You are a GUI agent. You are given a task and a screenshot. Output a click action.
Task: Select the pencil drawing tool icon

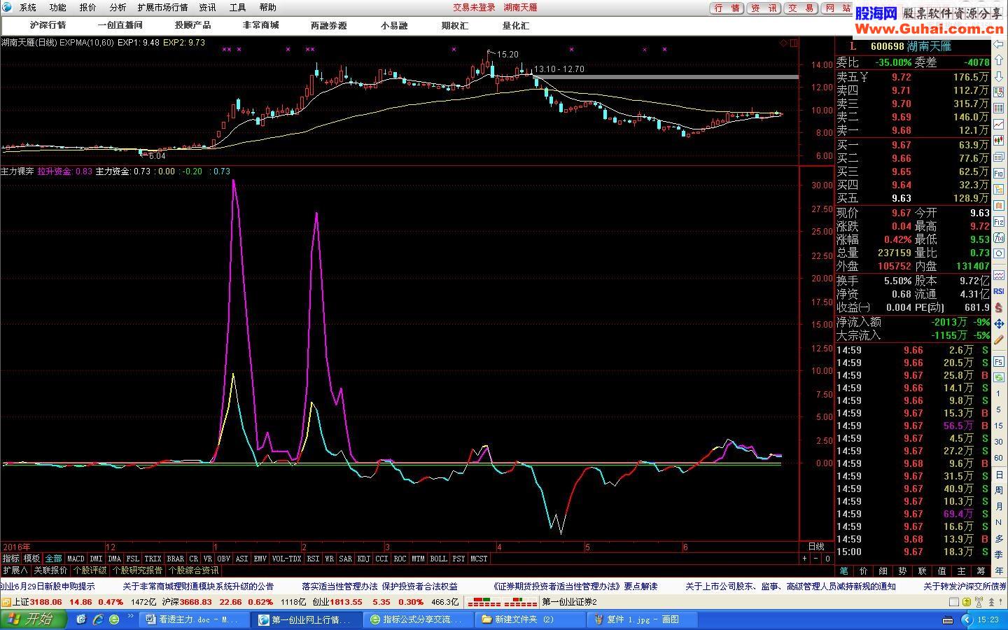click(999, 339)
